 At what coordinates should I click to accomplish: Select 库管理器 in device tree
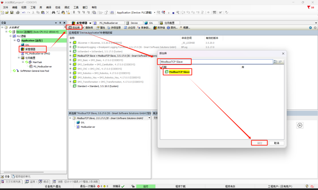30,49
